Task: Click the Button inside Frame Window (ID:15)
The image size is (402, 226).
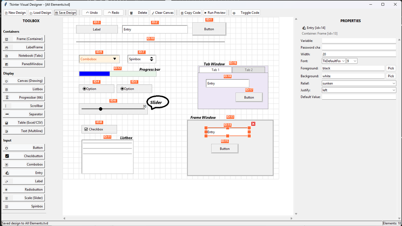Action: (x=225, y=149)
